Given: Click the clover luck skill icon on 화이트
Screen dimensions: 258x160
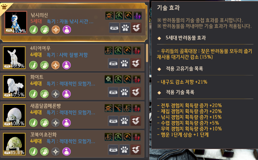Looking at the screenshot, I should 109,79.
